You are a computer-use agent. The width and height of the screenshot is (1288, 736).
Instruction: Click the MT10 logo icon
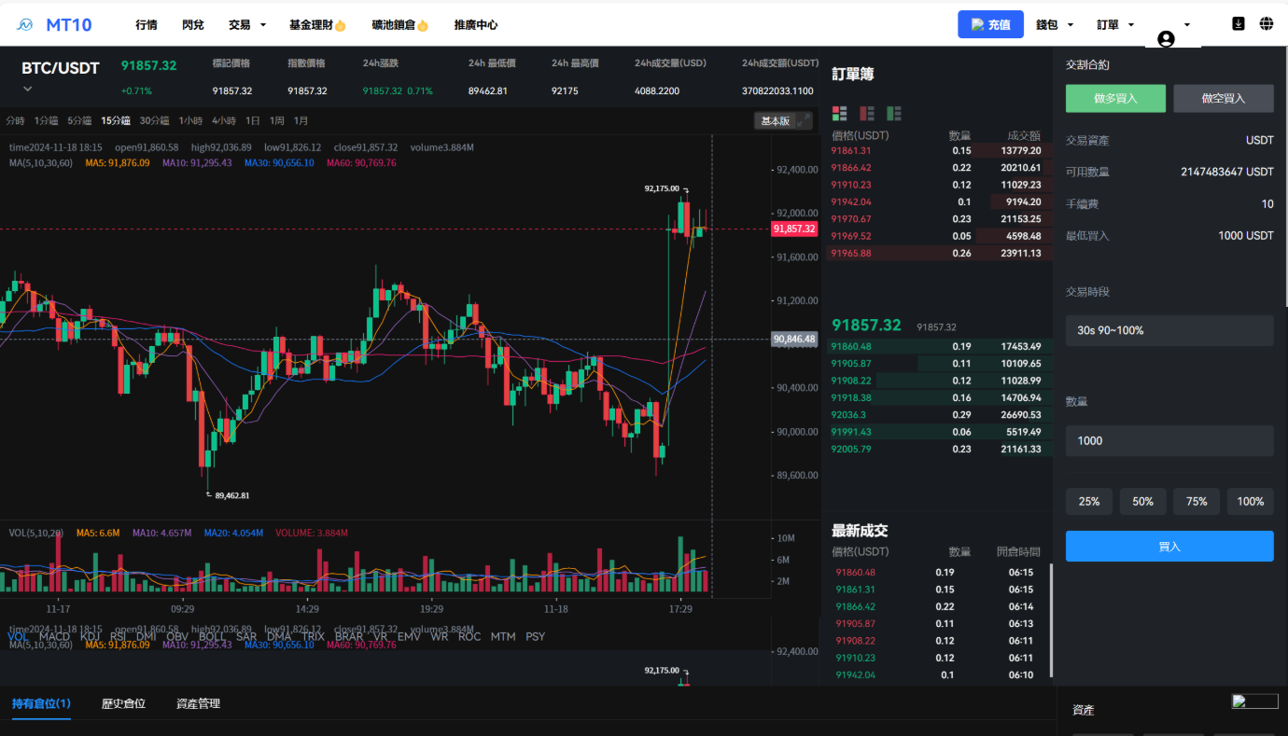click(x=25, y=25)
